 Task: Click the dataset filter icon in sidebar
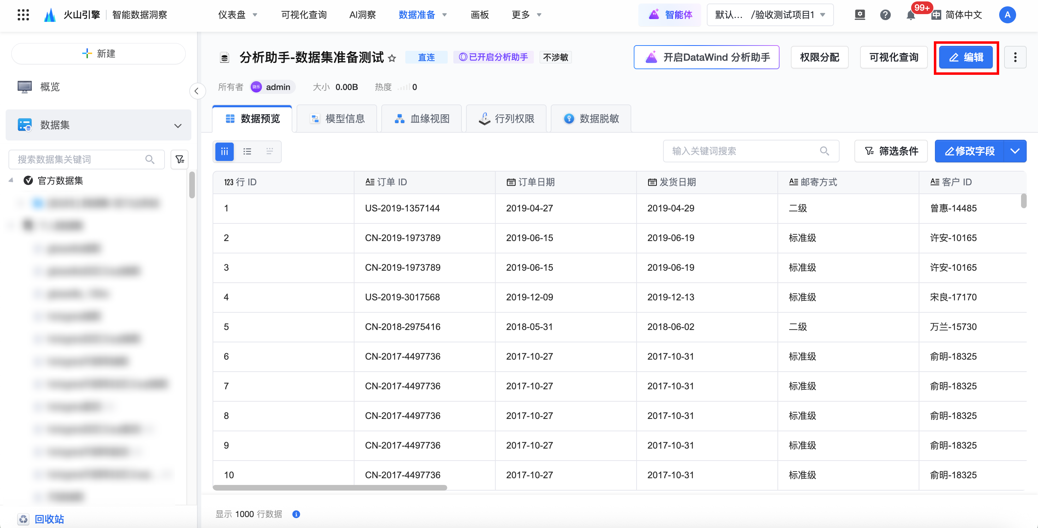click(x=180, y=160)
